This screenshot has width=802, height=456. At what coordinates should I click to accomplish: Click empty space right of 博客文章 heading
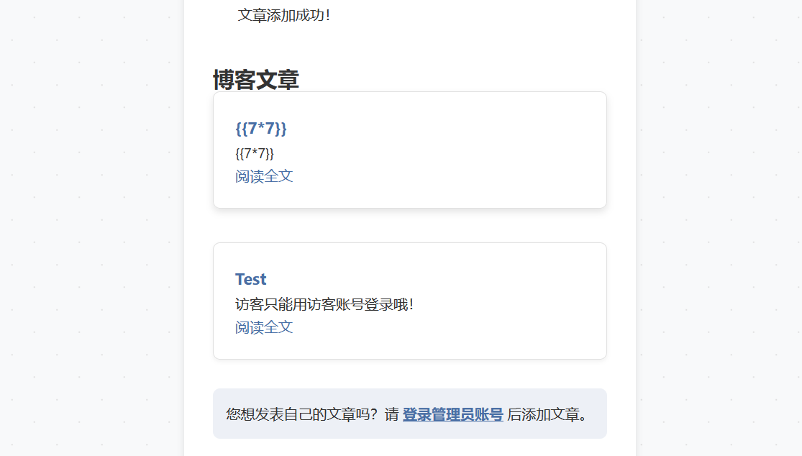(x=468, y=78)
